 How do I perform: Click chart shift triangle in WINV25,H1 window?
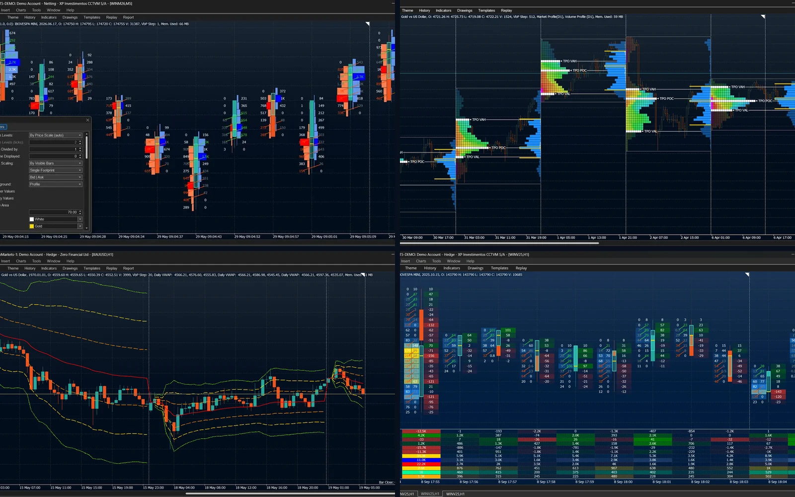(747, 274)
